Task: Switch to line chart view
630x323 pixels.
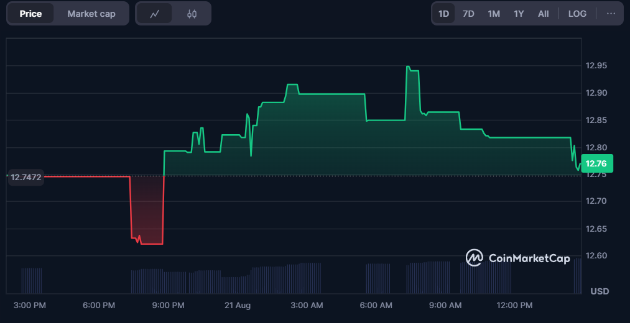Action: (x=154, y=14)
